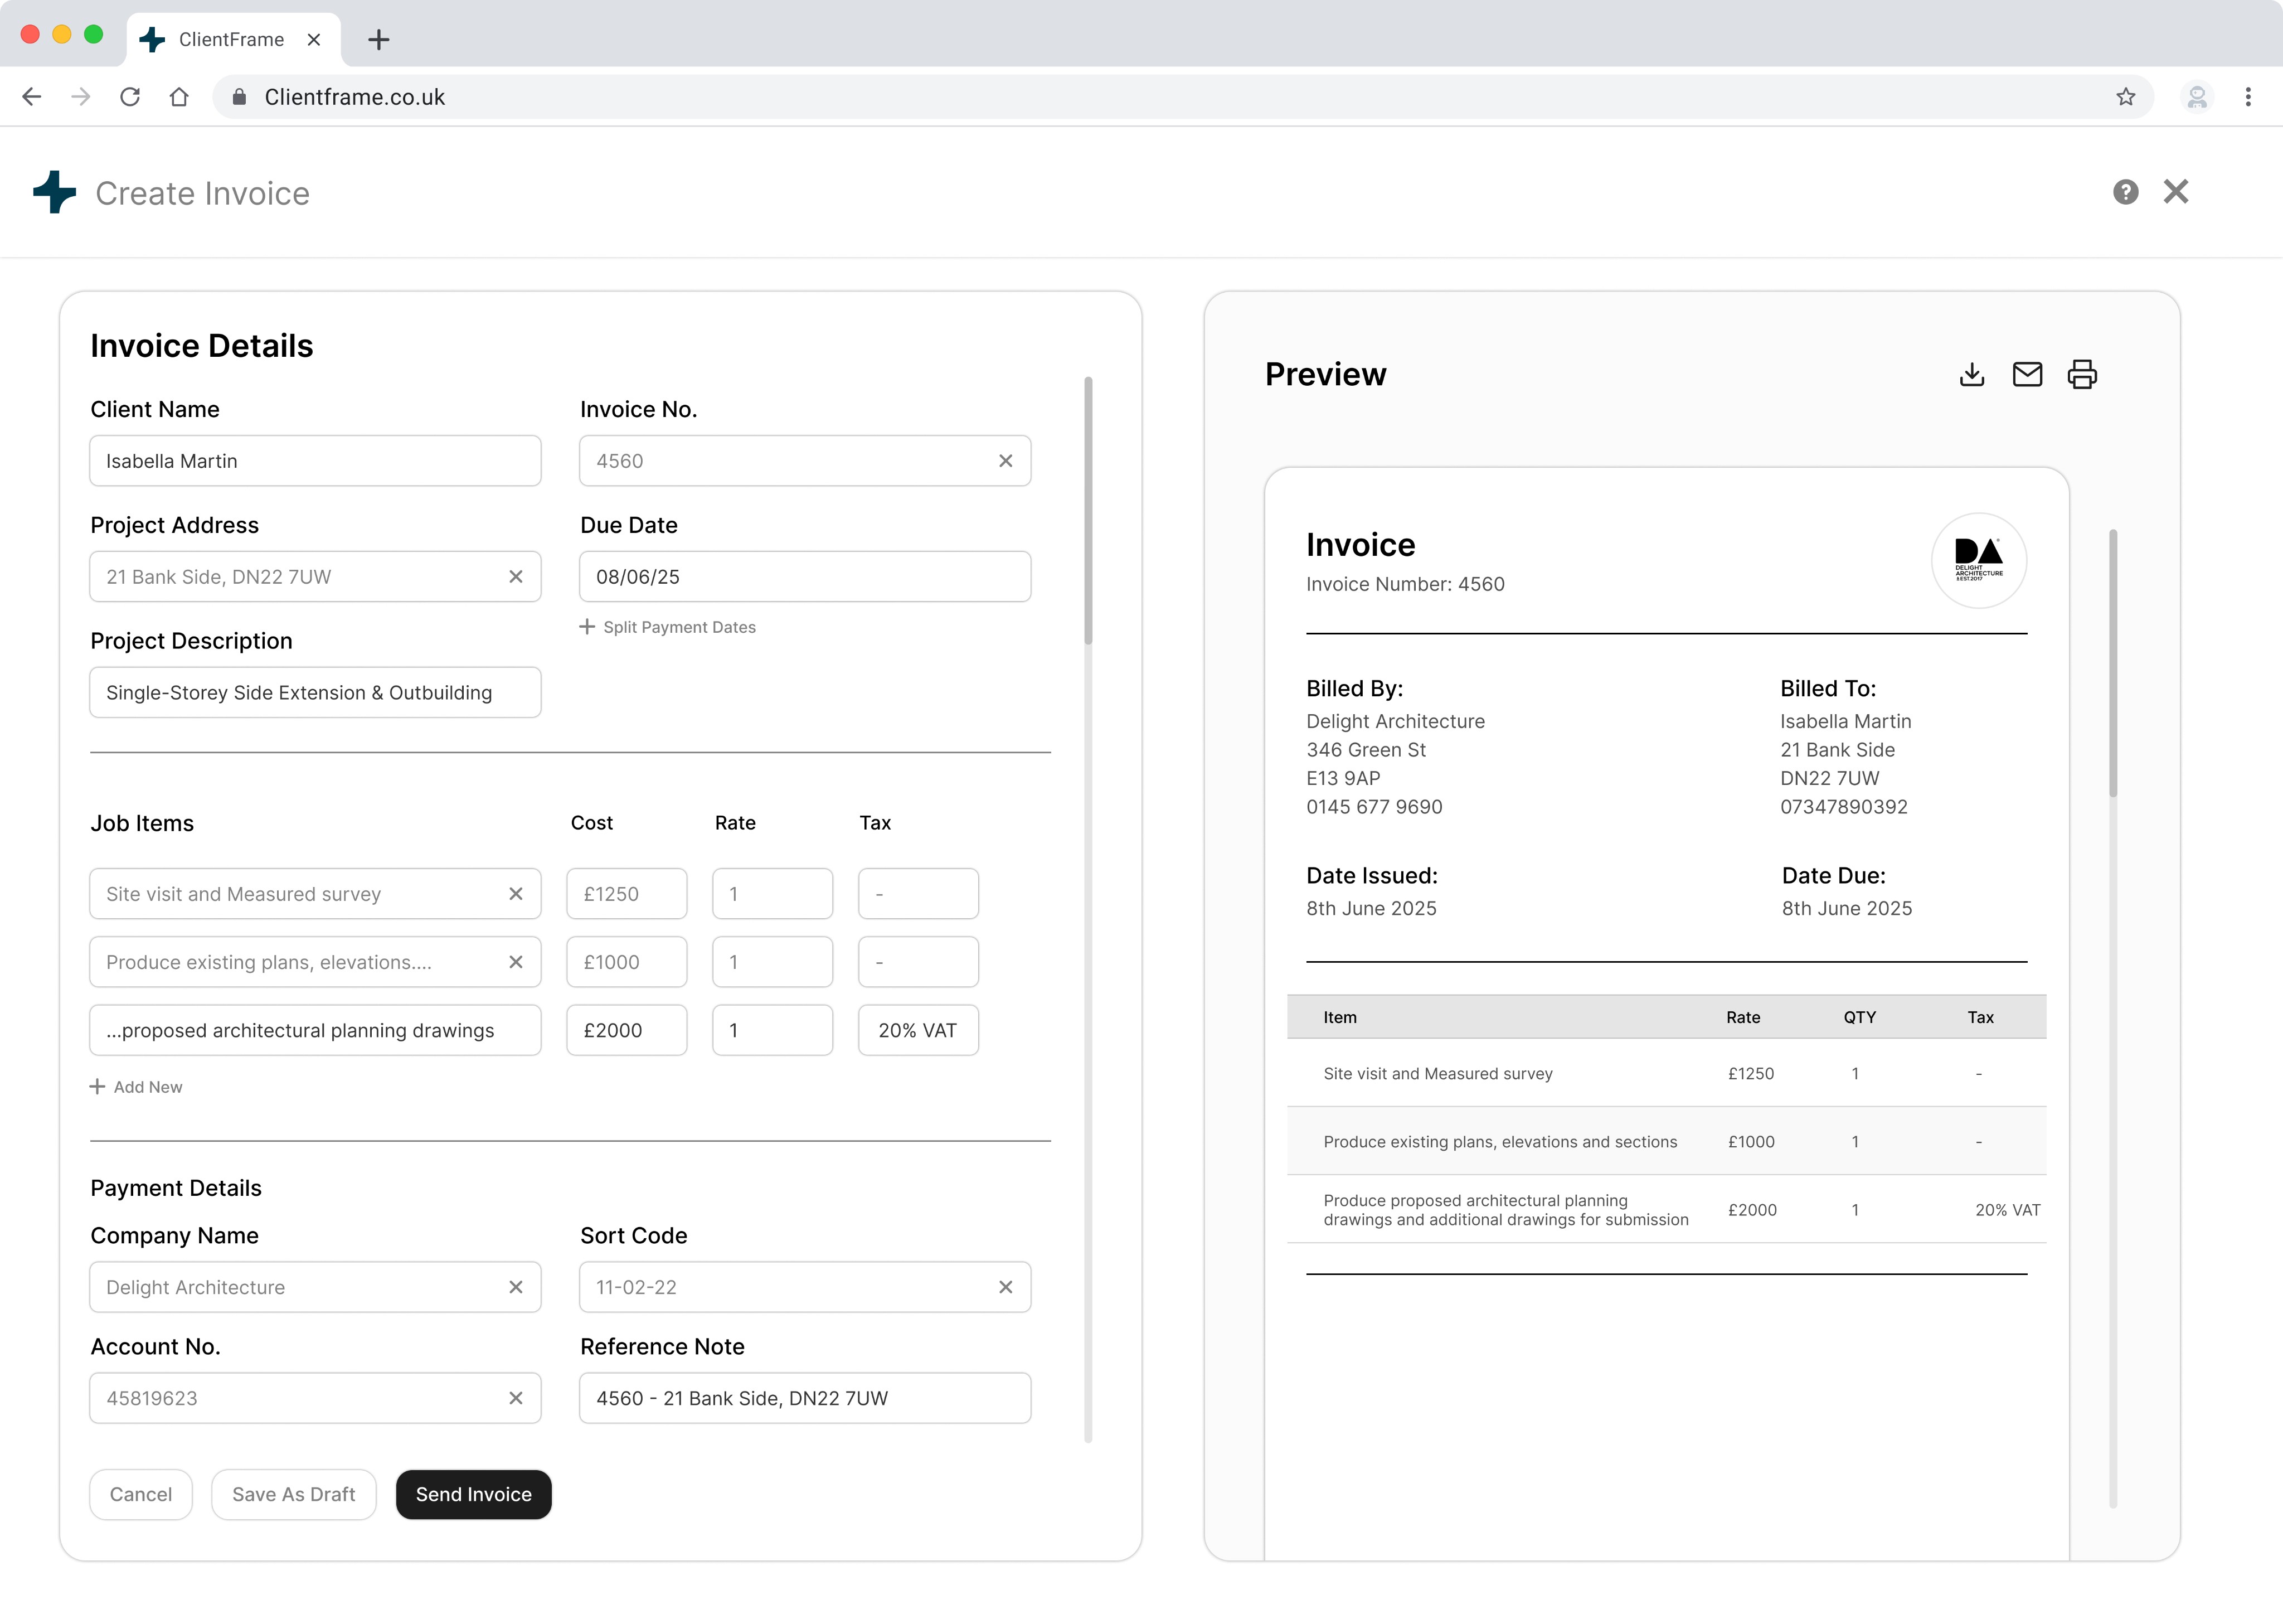
Task: Expand Split Payment Dates option
Action: click(668, 627)
